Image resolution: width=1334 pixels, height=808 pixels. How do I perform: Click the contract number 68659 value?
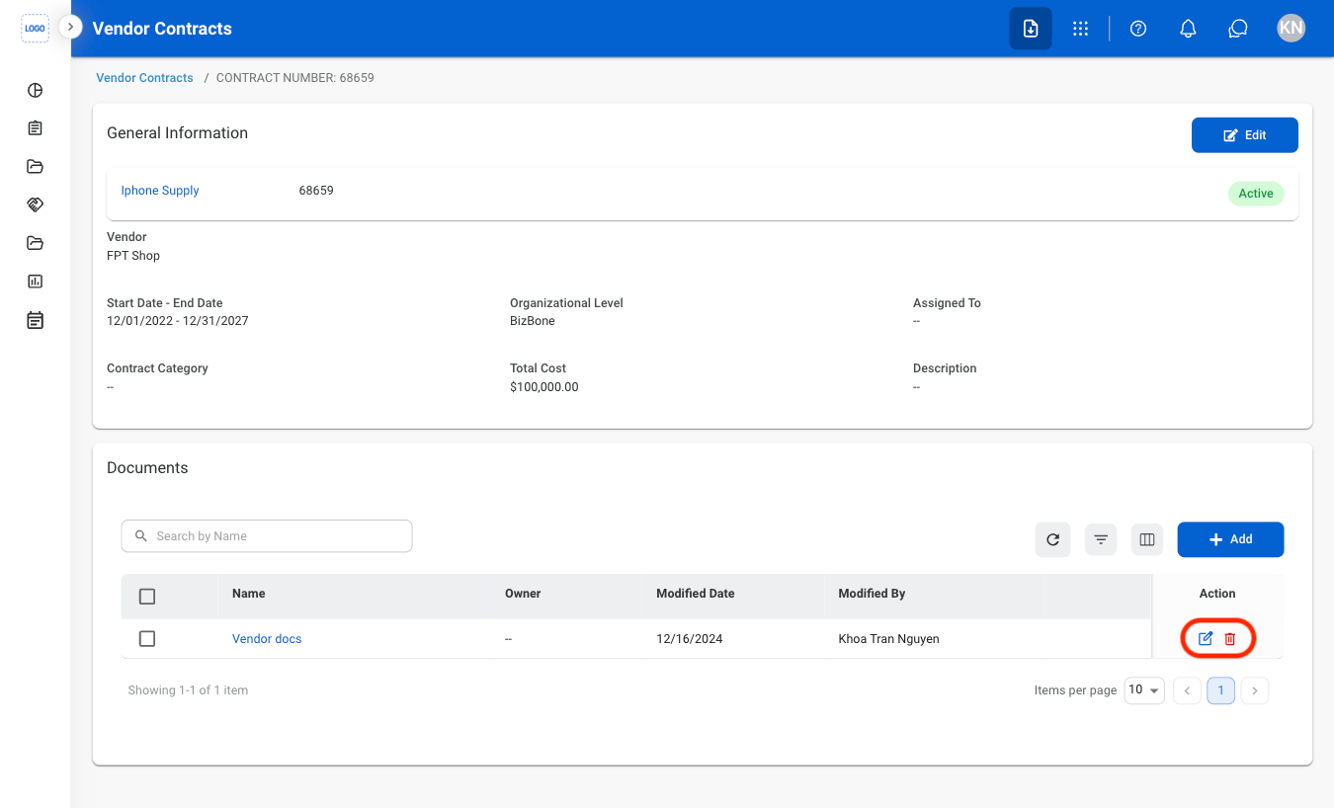[x=316, y=191]
